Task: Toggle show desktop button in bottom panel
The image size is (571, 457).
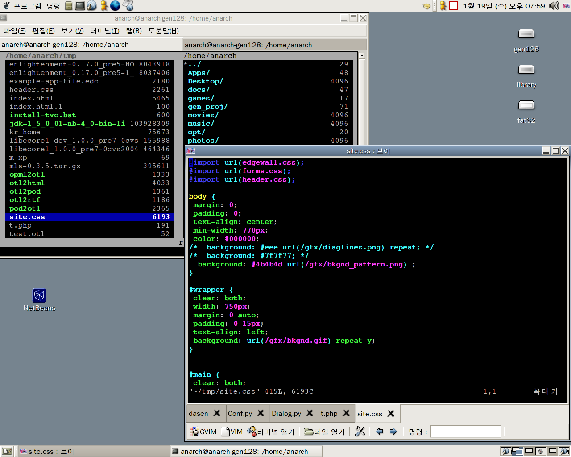Action: (x=7, y=451)
